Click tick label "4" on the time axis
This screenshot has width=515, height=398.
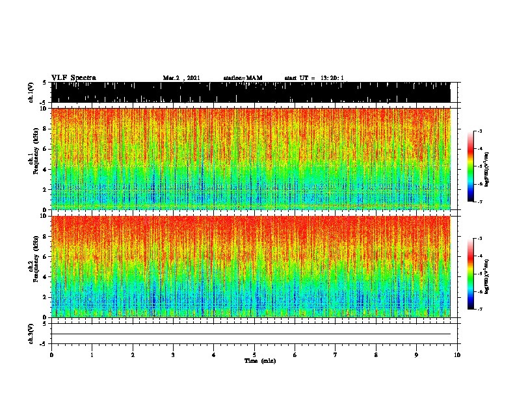click(214, 355)
